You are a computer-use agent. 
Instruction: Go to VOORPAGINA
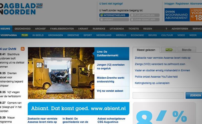click(x=9, y=35)
